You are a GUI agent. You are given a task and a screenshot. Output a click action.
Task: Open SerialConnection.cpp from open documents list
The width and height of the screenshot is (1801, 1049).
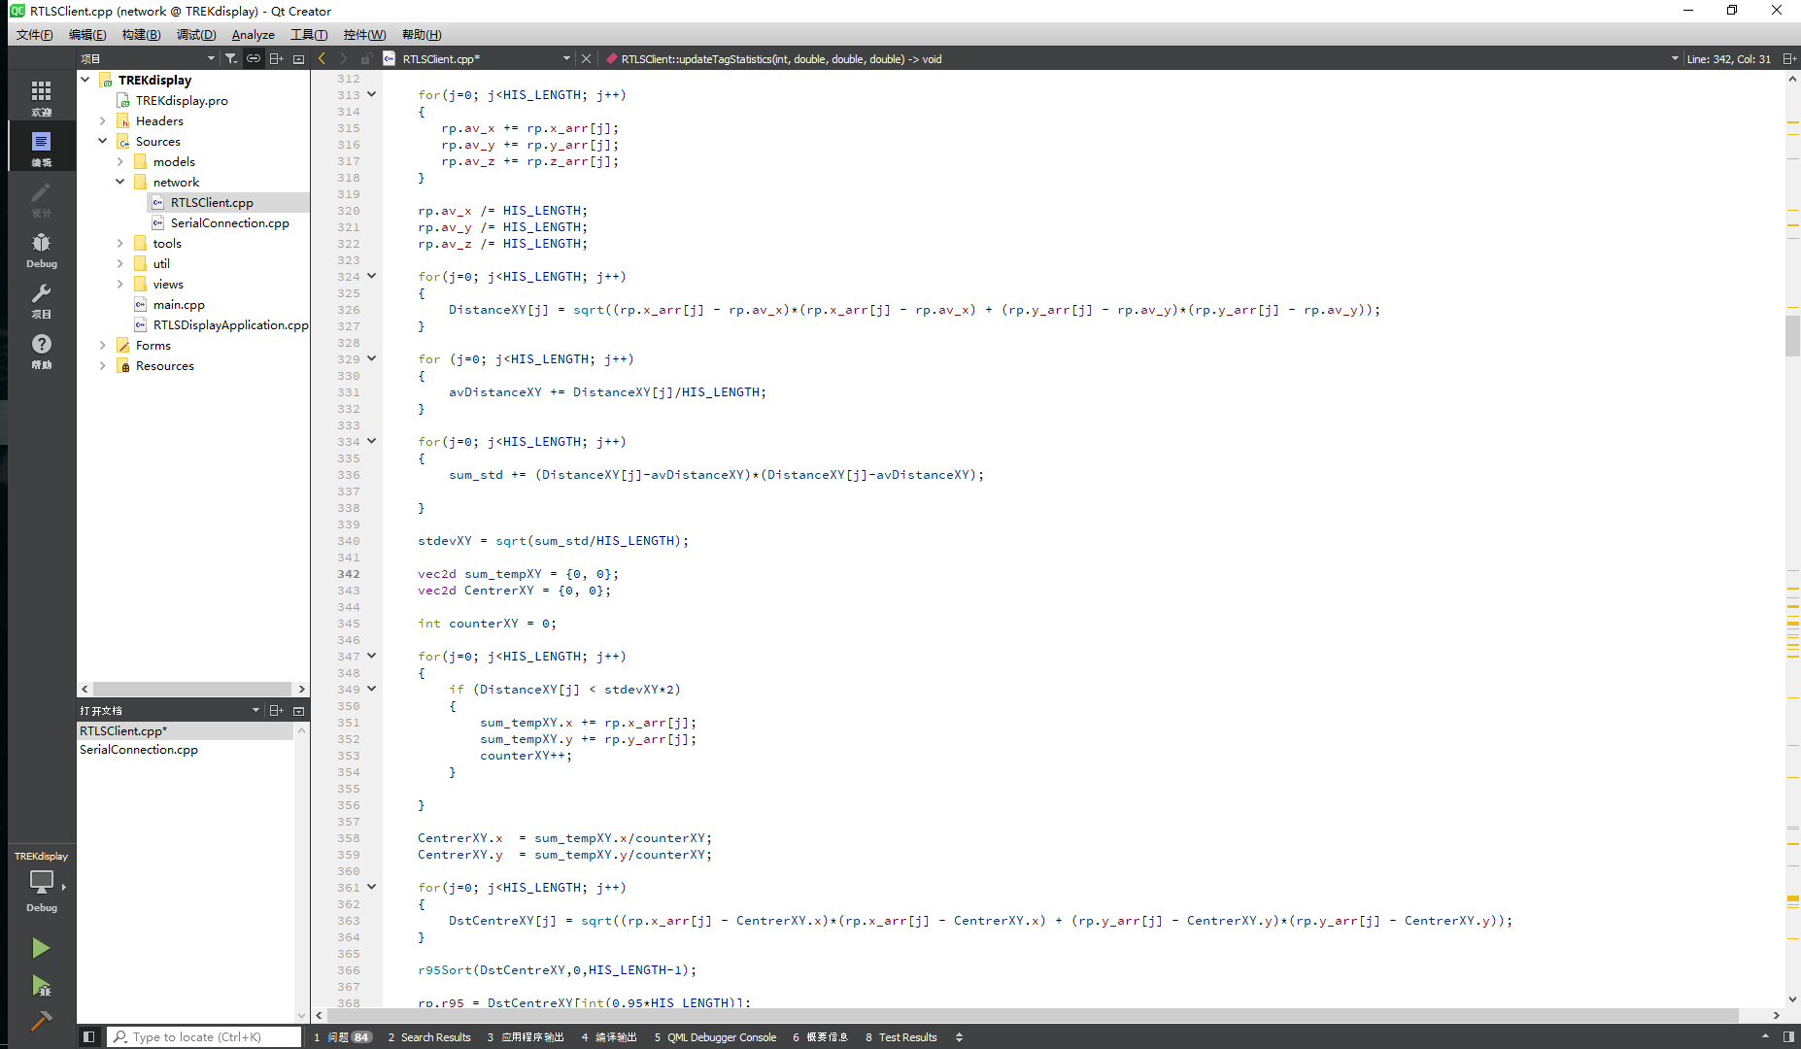(139, 750)
